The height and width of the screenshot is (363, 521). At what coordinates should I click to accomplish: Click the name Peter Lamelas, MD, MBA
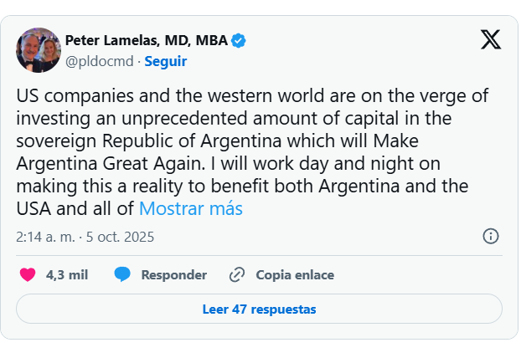147,40
